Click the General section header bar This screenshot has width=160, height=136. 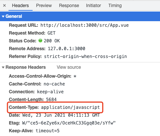point(80,16)
